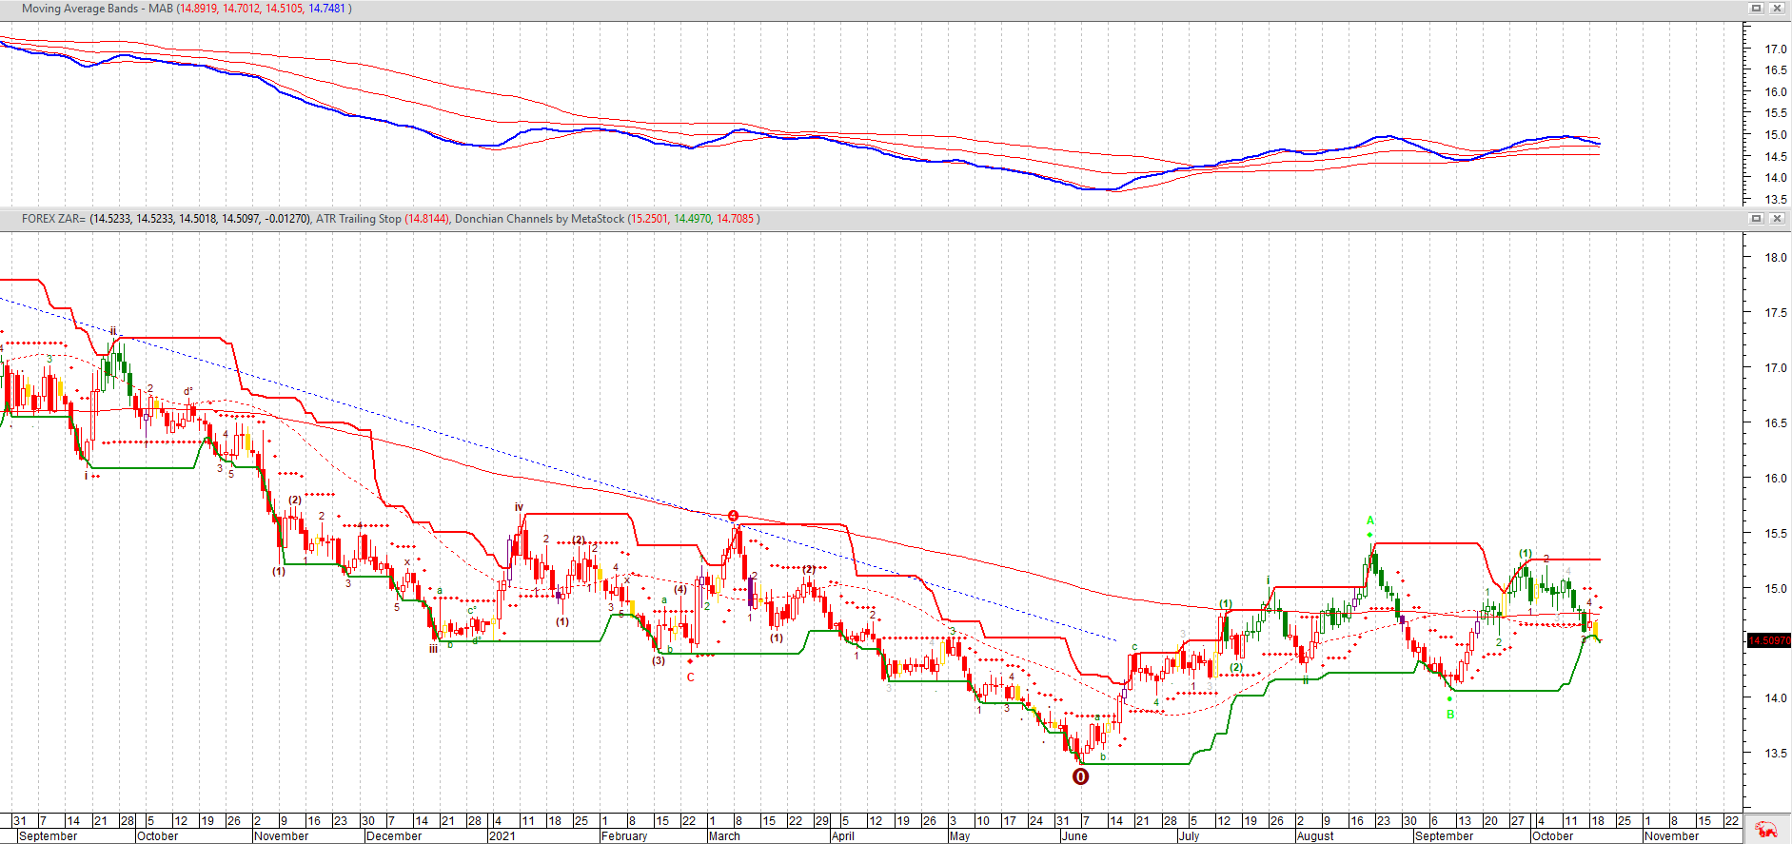Viewport: 1792px width, 844px height.
Task: Click the 18.0 price axis label
Action: pyautogui.click(x=1776, y=258)
